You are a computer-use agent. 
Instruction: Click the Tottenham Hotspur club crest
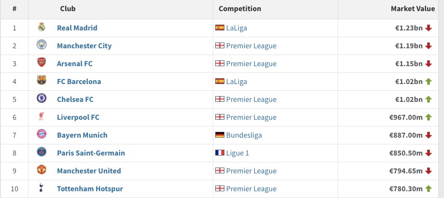point(41,188)
